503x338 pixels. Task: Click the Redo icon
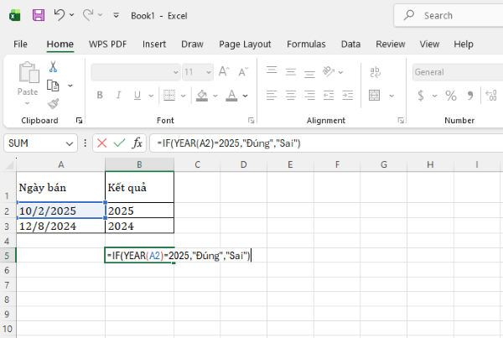[x=88, y=15]
